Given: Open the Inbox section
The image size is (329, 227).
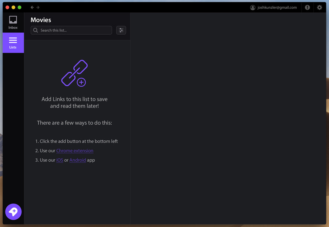Looking at the screenshot, I should pos(13,22).
